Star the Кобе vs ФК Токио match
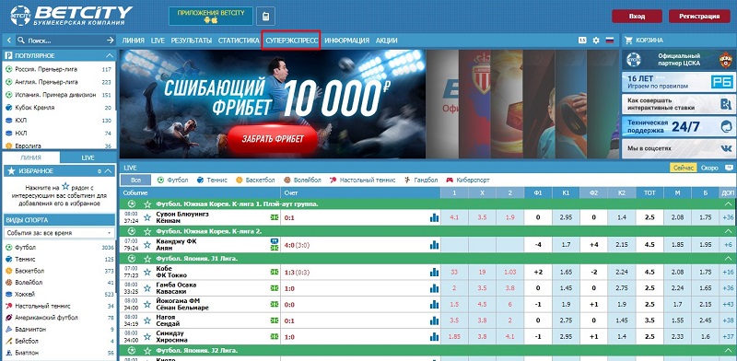This screenshot has width=737, height=361. [147, 273]
